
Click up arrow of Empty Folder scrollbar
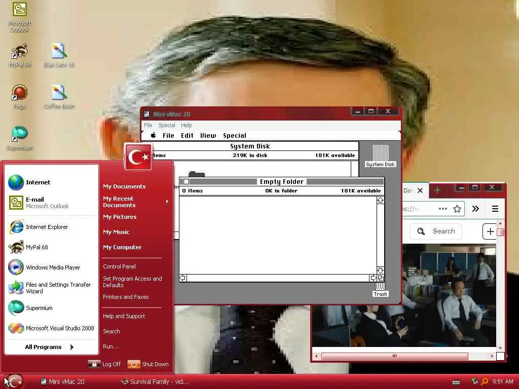(x=380, y=200)
